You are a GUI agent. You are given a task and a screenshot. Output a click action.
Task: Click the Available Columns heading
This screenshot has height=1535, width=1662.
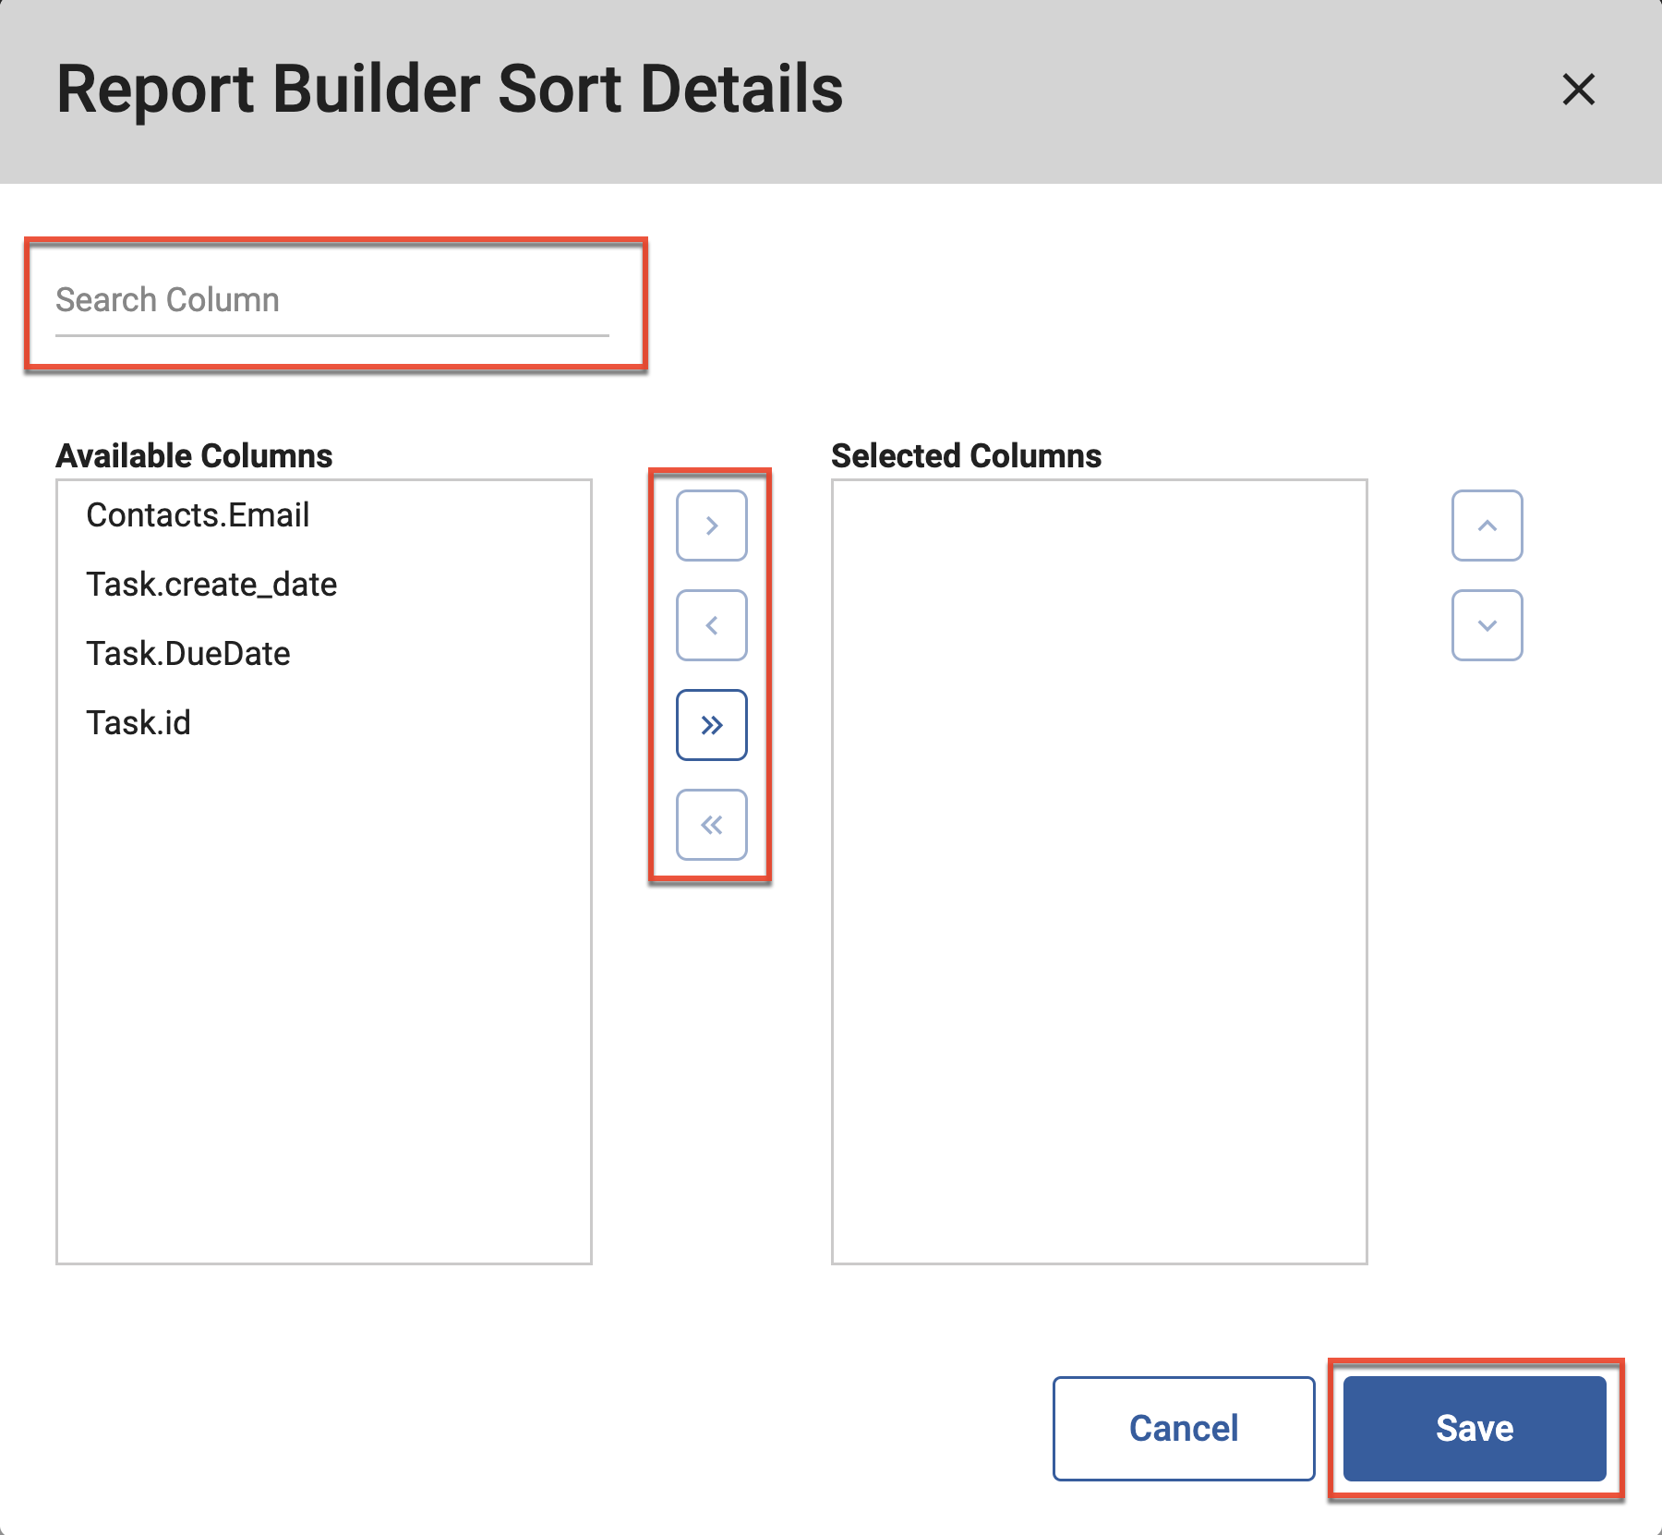click(x=194, y=455)
